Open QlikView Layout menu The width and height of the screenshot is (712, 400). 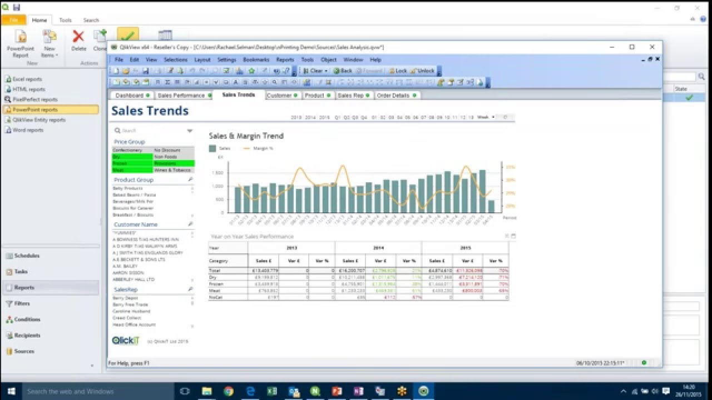pos(202,59)
